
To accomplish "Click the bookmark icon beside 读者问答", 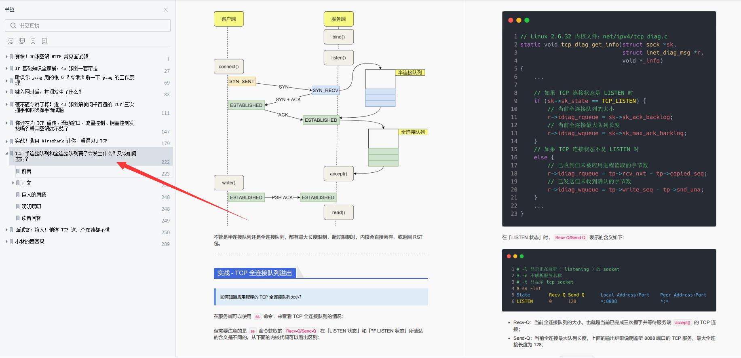I will (18, 218).
